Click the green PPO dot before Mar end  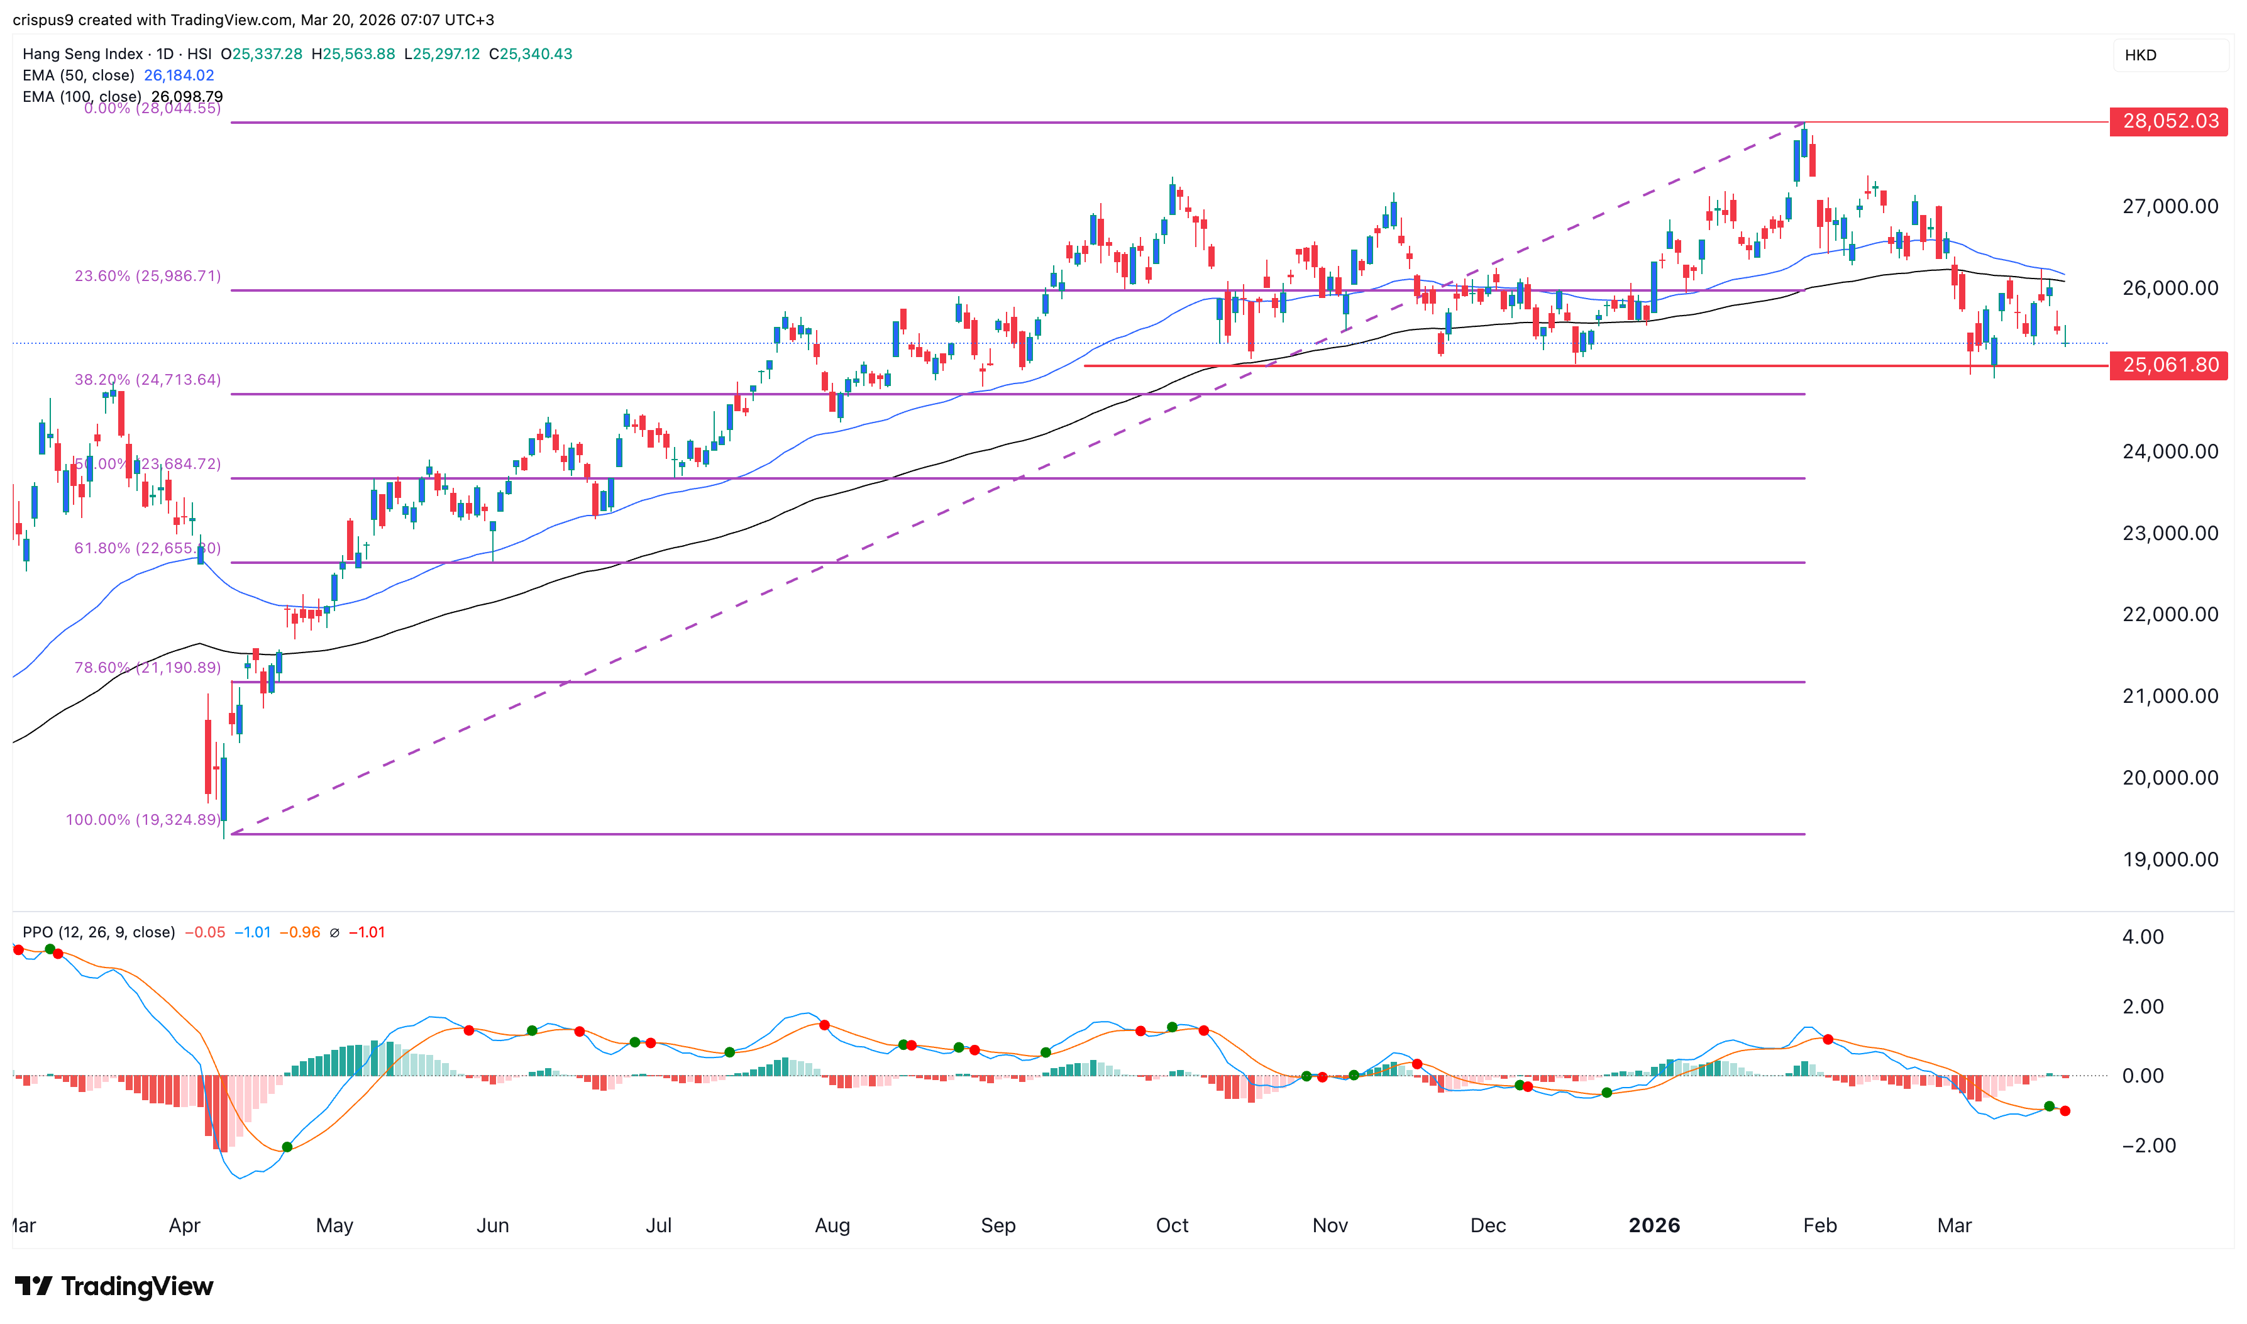2049,1106
